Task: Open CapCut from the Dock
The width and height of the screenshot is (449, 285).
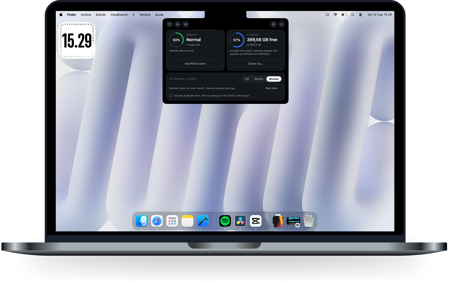Action: pyautogui.click(x=256, y=221)
